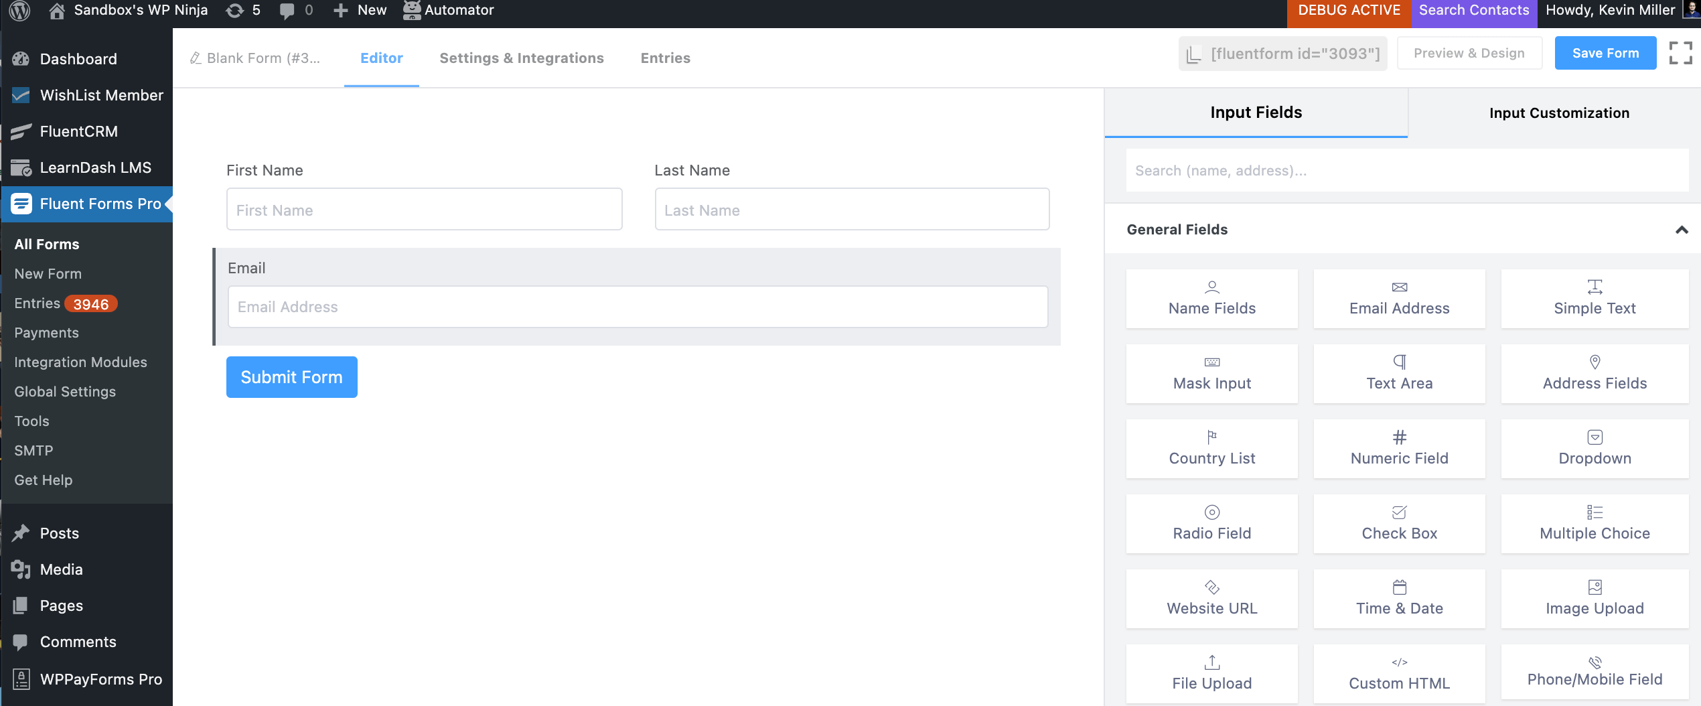
Task: Add the Custom HTML element
Action: (1399, 674)
